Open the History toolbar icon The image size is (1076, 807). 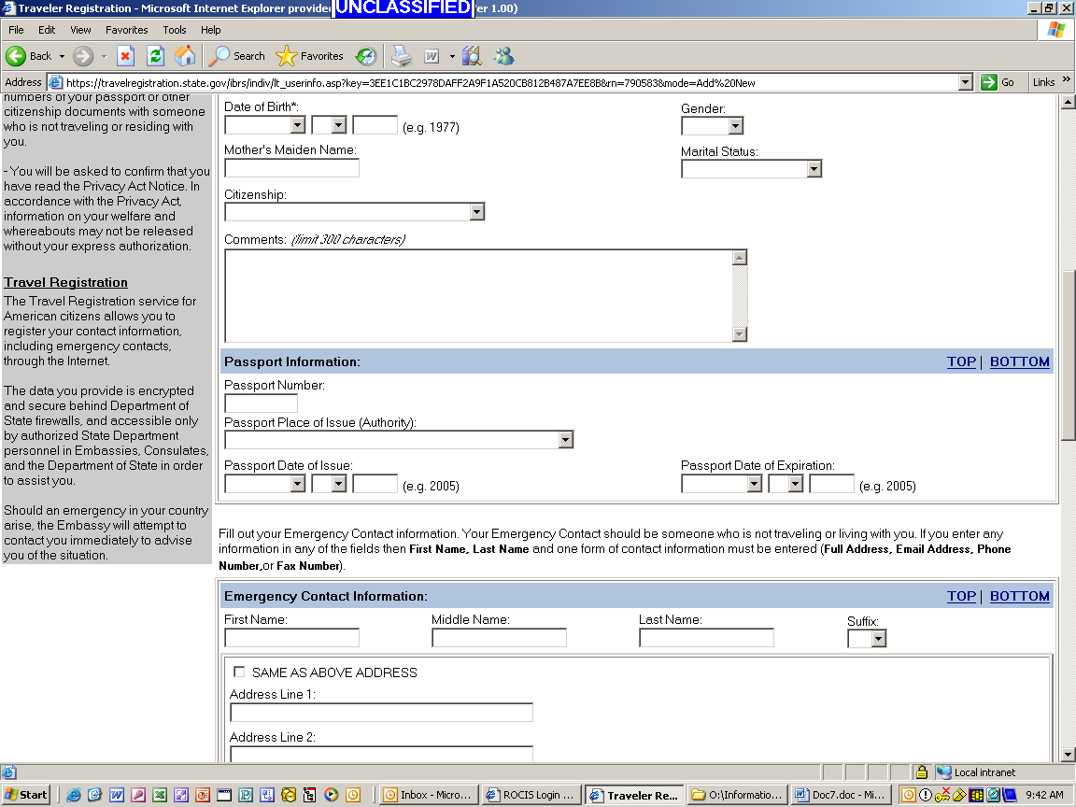coord(366,56)
